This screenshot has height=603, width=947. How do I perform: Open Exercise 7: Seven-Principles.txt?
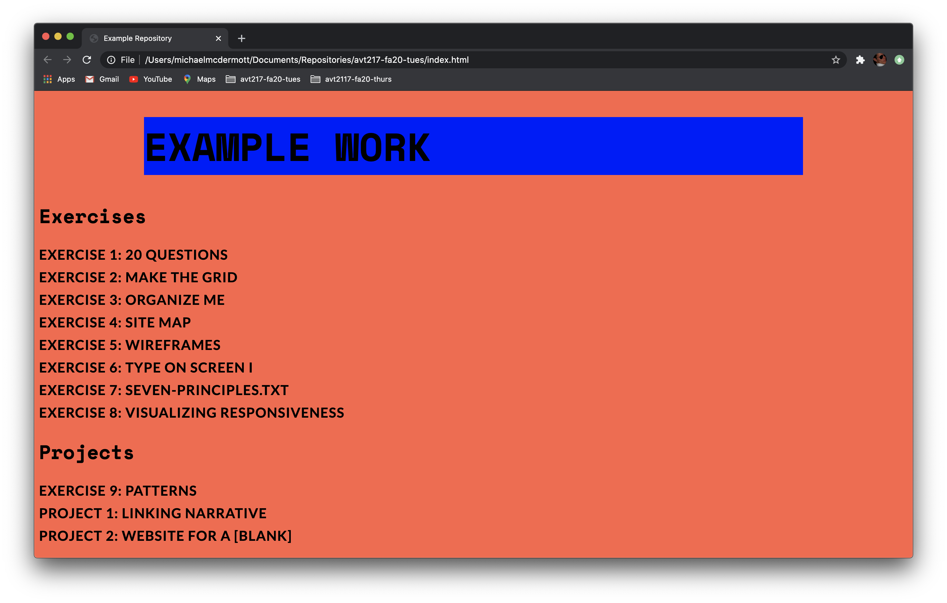click(x=164, y=390)
